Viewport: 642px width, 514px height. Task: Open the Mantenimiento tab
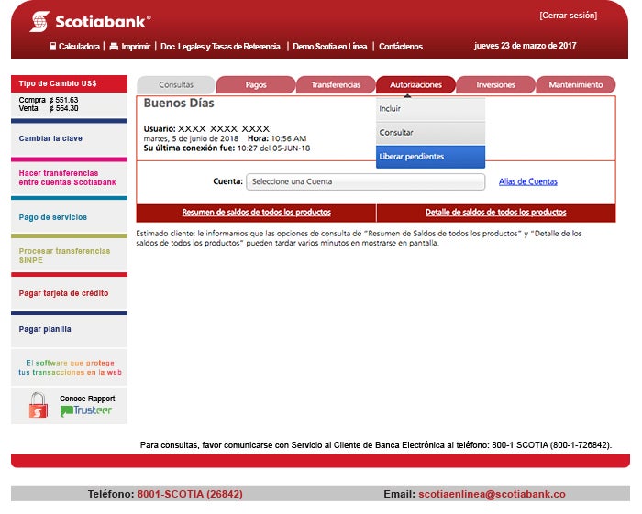pyautogui.click(x=575, y=85)
